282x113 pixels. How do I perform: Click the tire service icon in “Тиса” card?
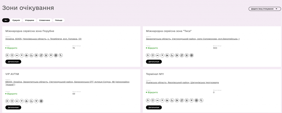192,55
